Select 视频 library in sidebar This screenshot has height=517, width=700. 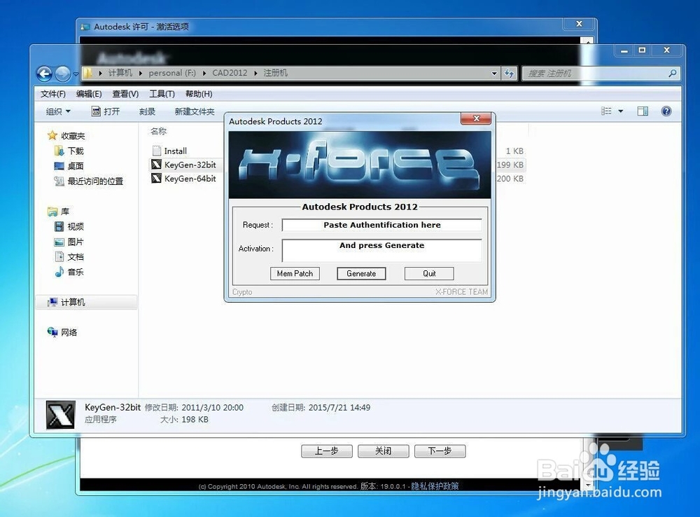(x=76, y=226)
